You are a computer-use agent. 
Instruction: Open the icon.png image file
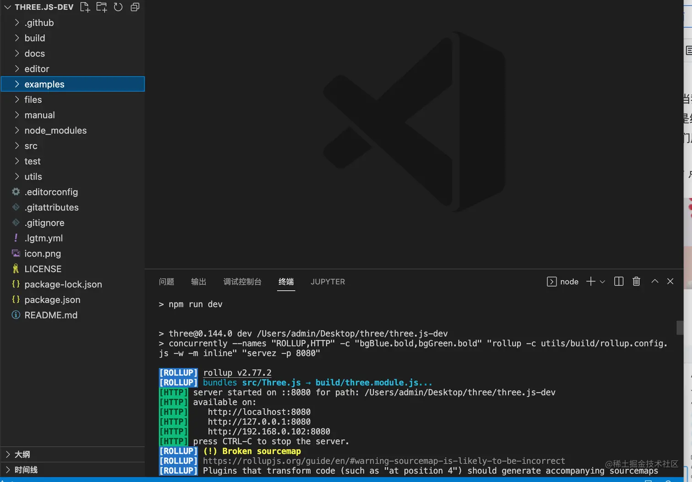(x=73, y=254)
